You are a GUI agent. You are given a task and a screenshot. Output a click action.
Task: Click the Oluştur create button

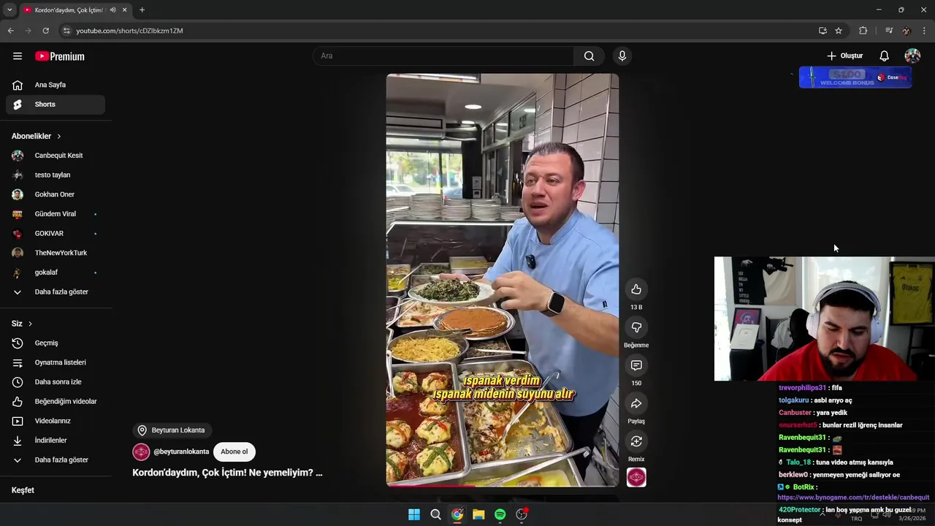point(844,56)
